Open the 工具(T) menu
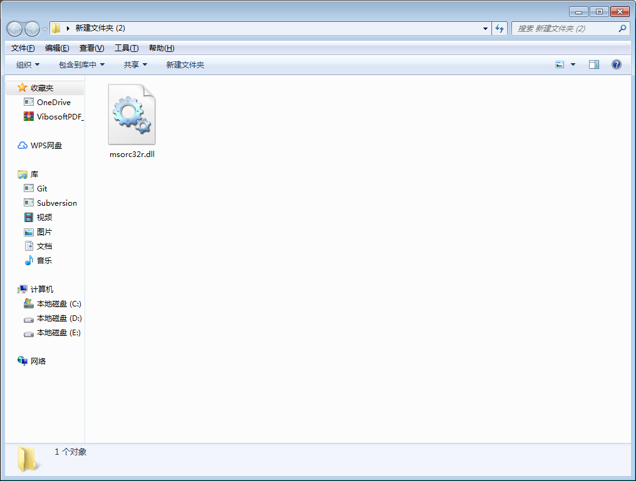 coord(126,48)
